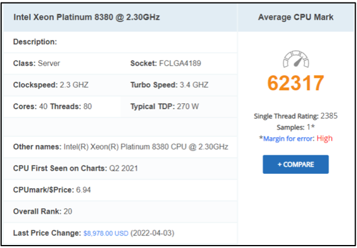Click the Clockspeed 2.3 GHZ value
This screenshot has width=357, height=248.
coord(74,85)
